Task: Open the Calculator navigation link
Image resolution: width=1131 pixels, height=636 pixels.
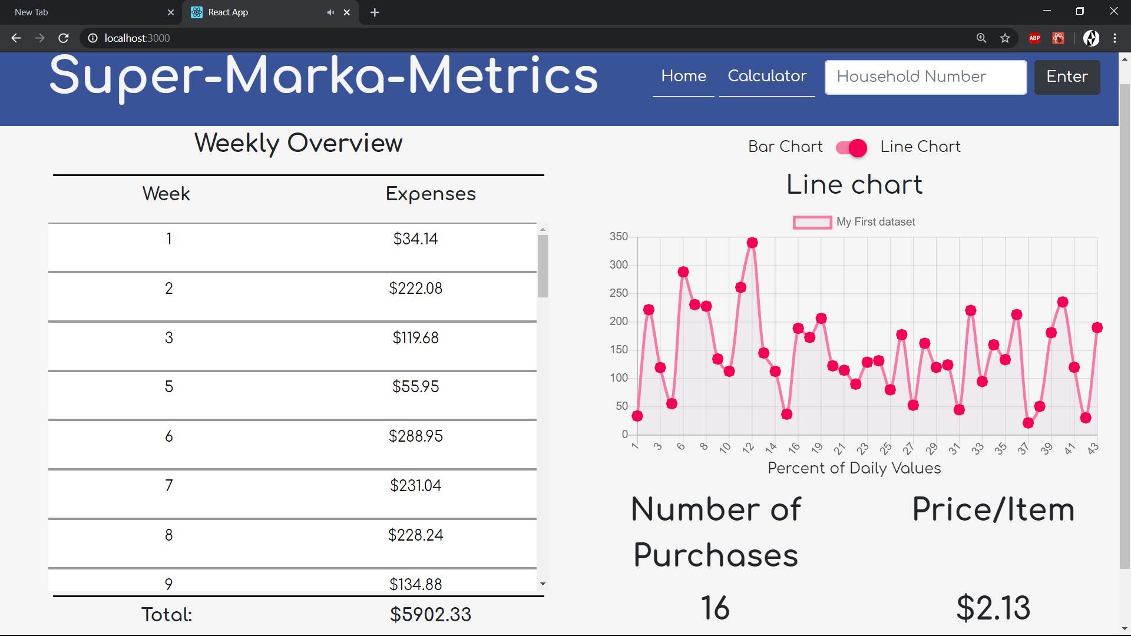Action: [767, 77]
